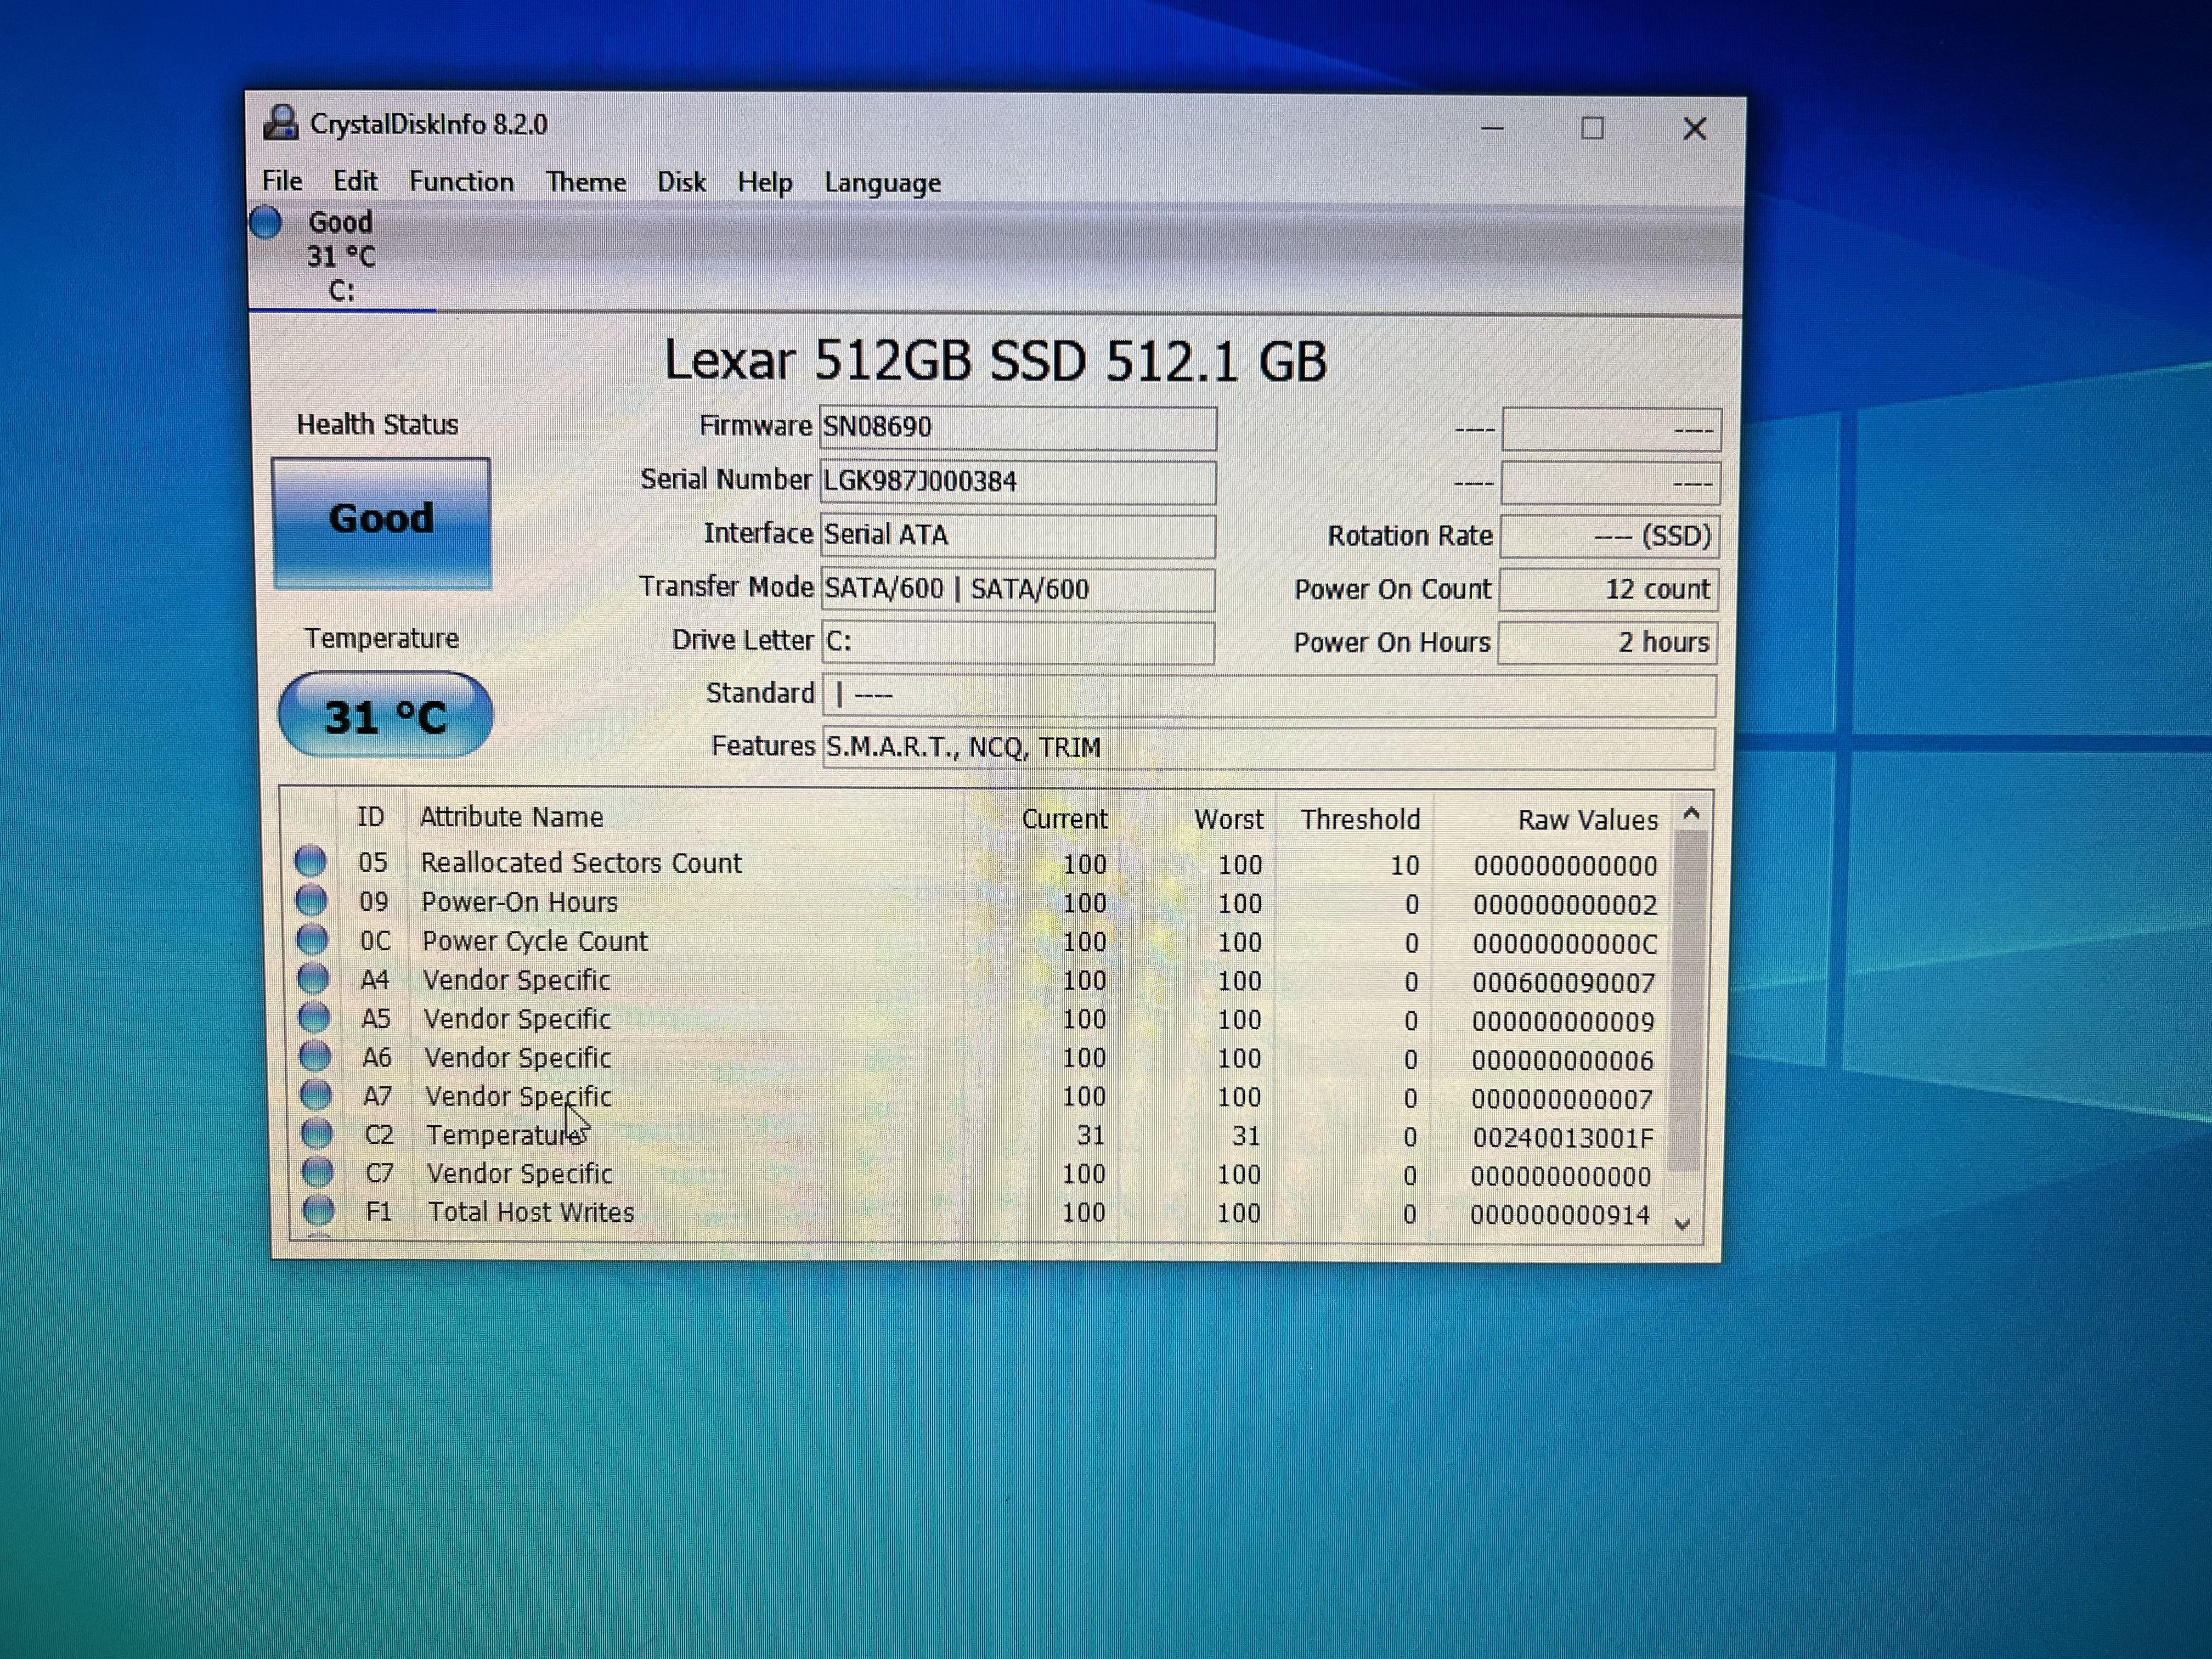This screenshot has height=1659, width=2212.
Task: Click the Good health status button
Action: (381, 523)
